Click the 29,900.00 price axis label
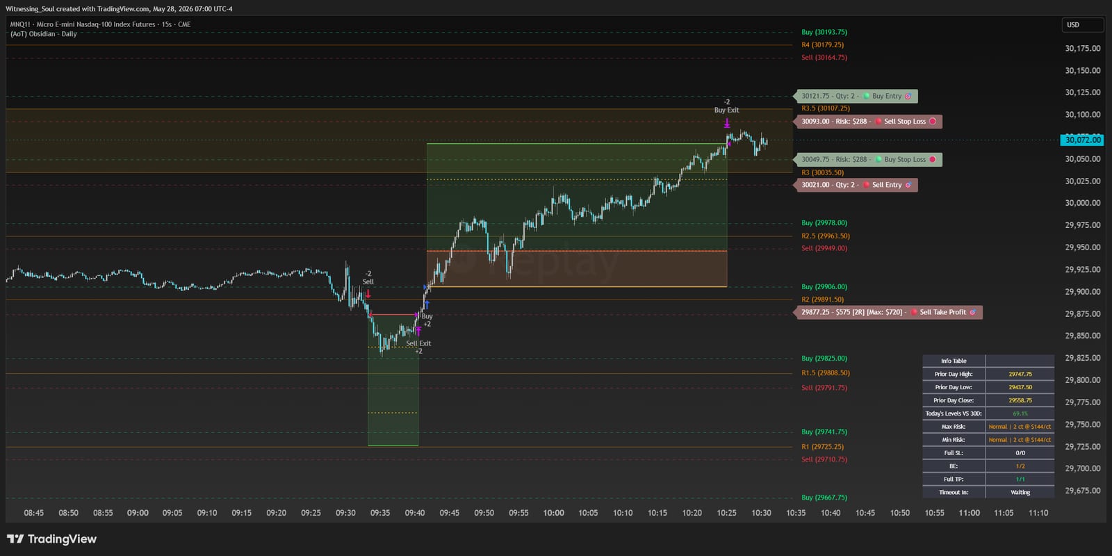Screen dimensions: 1112x556 pos(1083,292)
